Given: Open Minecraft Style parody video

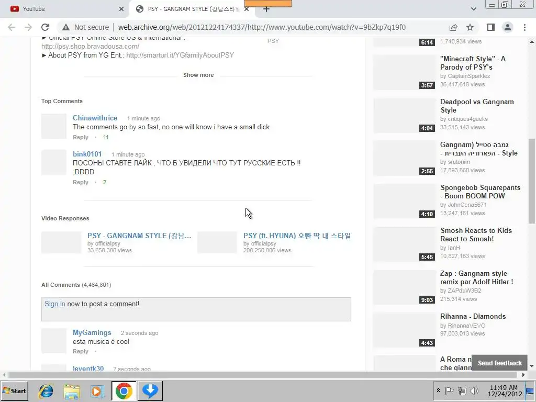Looking at the screenshot, I should [x=473, y=63].
